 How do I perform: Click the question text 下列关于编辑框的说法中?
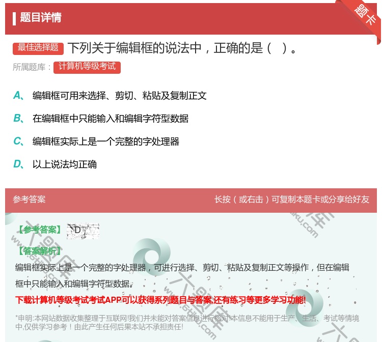point(134,48)
